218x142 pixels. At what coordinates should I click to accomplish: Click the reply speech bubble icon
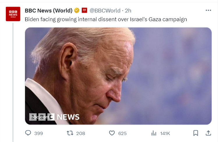click(28, 133)
